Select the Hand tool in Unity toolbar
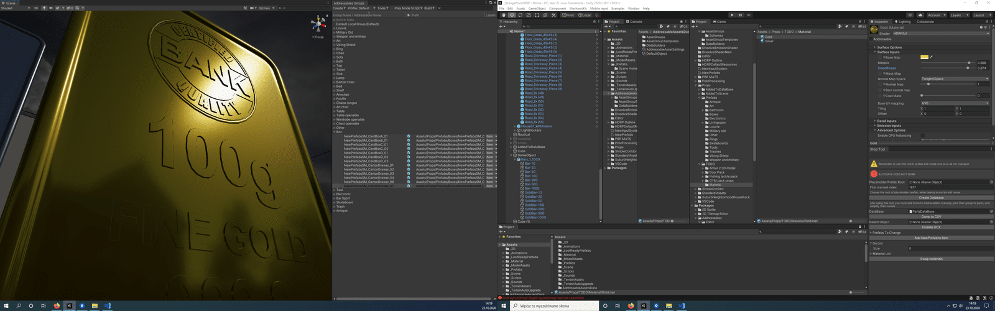The width and height of the screenshot is (995, 311). point(504,15)
